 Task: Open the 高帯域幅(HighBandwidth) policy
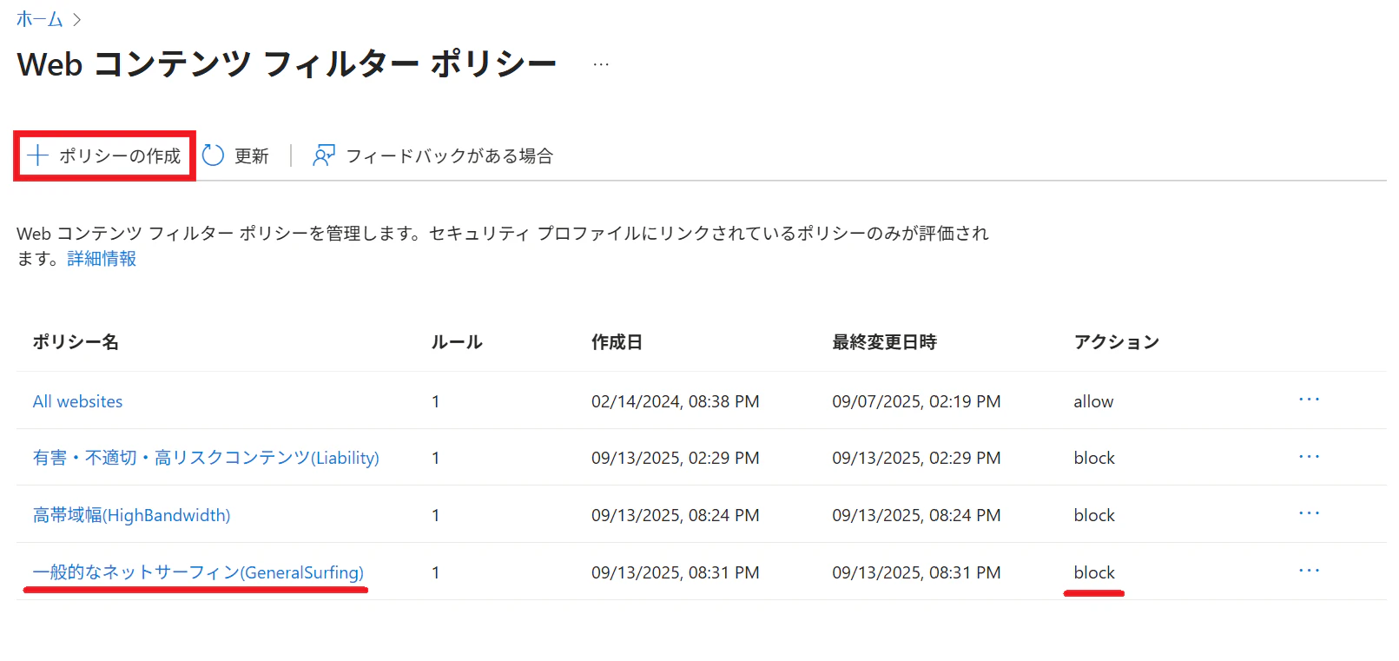[131, 515]
